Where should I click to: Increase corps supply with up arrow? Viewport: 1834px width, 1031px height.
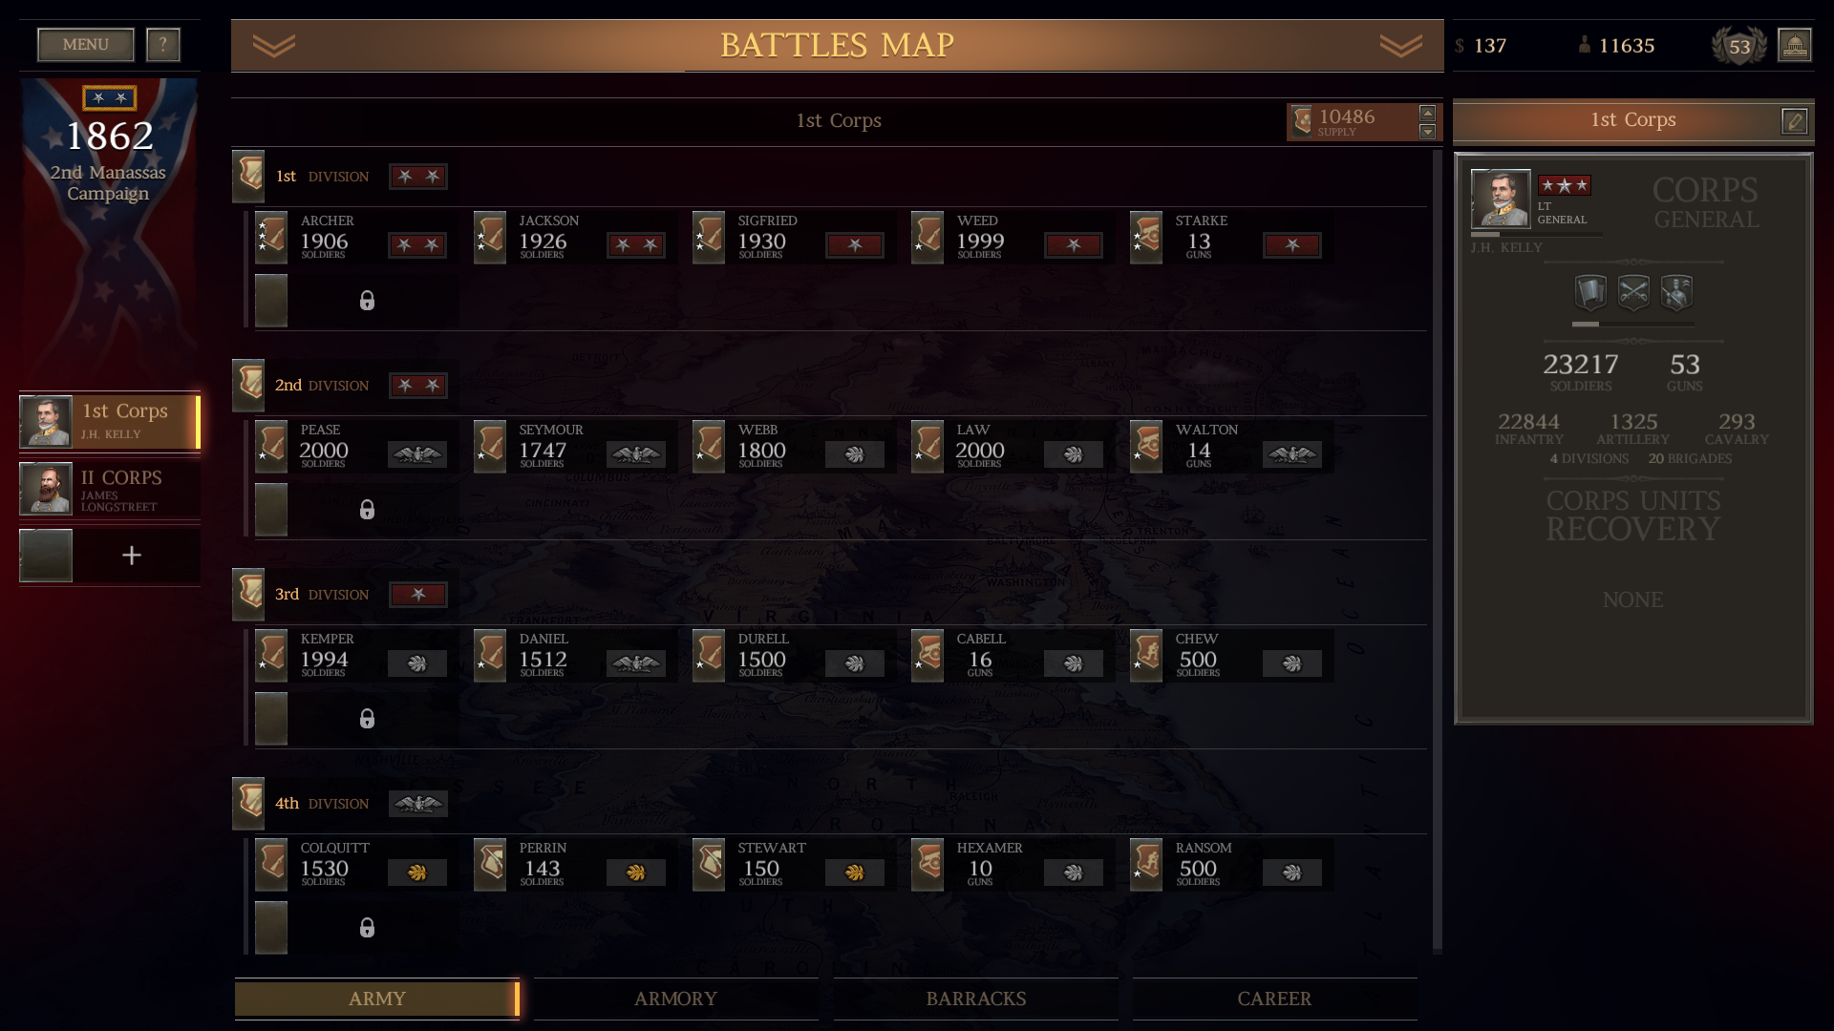[x=1427, y=113]
